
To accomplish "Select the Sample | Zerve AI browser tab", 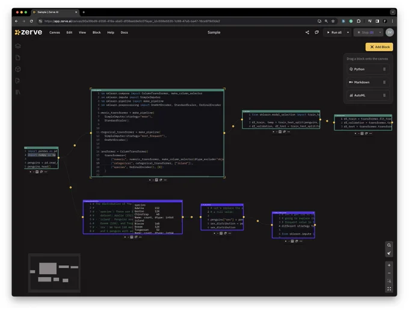I will (55, 12).
